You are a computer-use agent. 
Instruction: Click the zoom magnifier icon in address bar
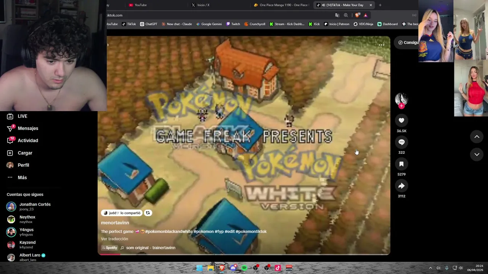346,15
